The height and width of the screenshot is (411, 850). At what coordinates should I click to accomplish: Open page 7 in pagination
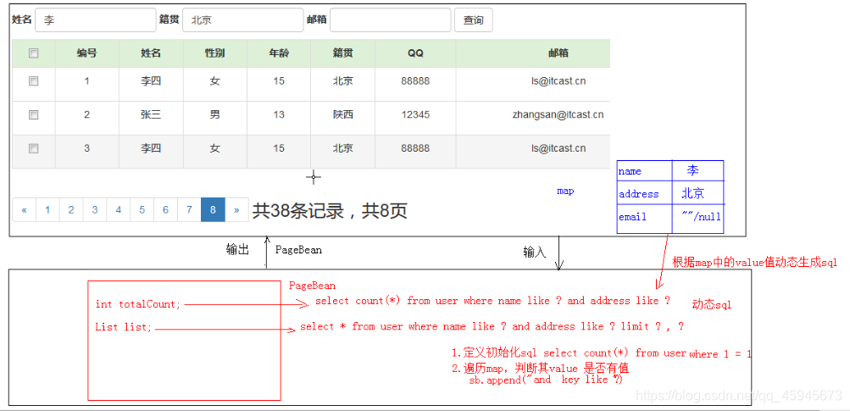(x=189, y=210)
